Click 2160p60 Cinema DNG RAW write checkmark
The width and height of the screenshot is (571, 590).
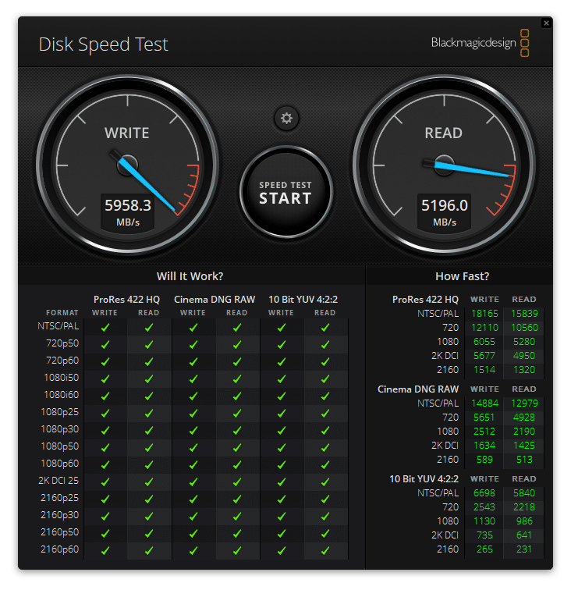193,550
